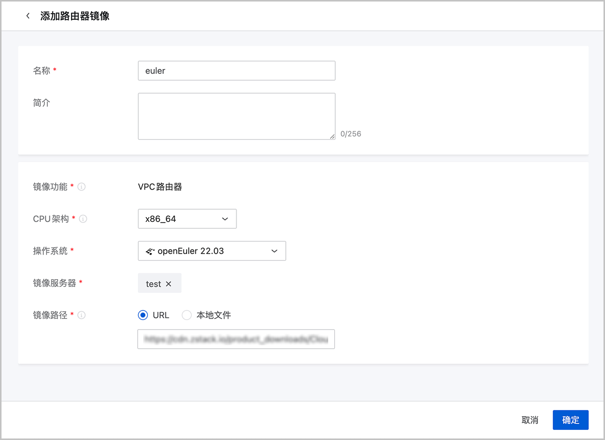Click into the 简介 description textarea
The height and width of the screenshot is (440, 605).
coord(236,116)
